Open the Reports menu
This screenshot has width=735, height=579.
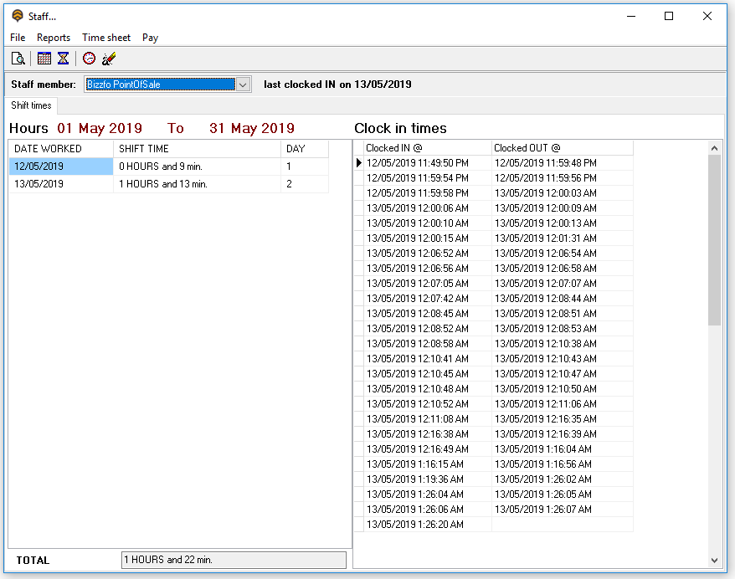[54, 38]
